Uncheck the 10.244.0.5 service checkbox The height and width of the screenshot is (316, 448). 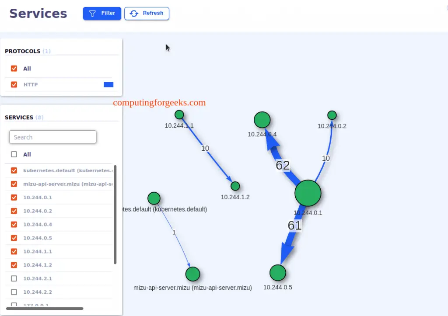[x=14, y=238]
